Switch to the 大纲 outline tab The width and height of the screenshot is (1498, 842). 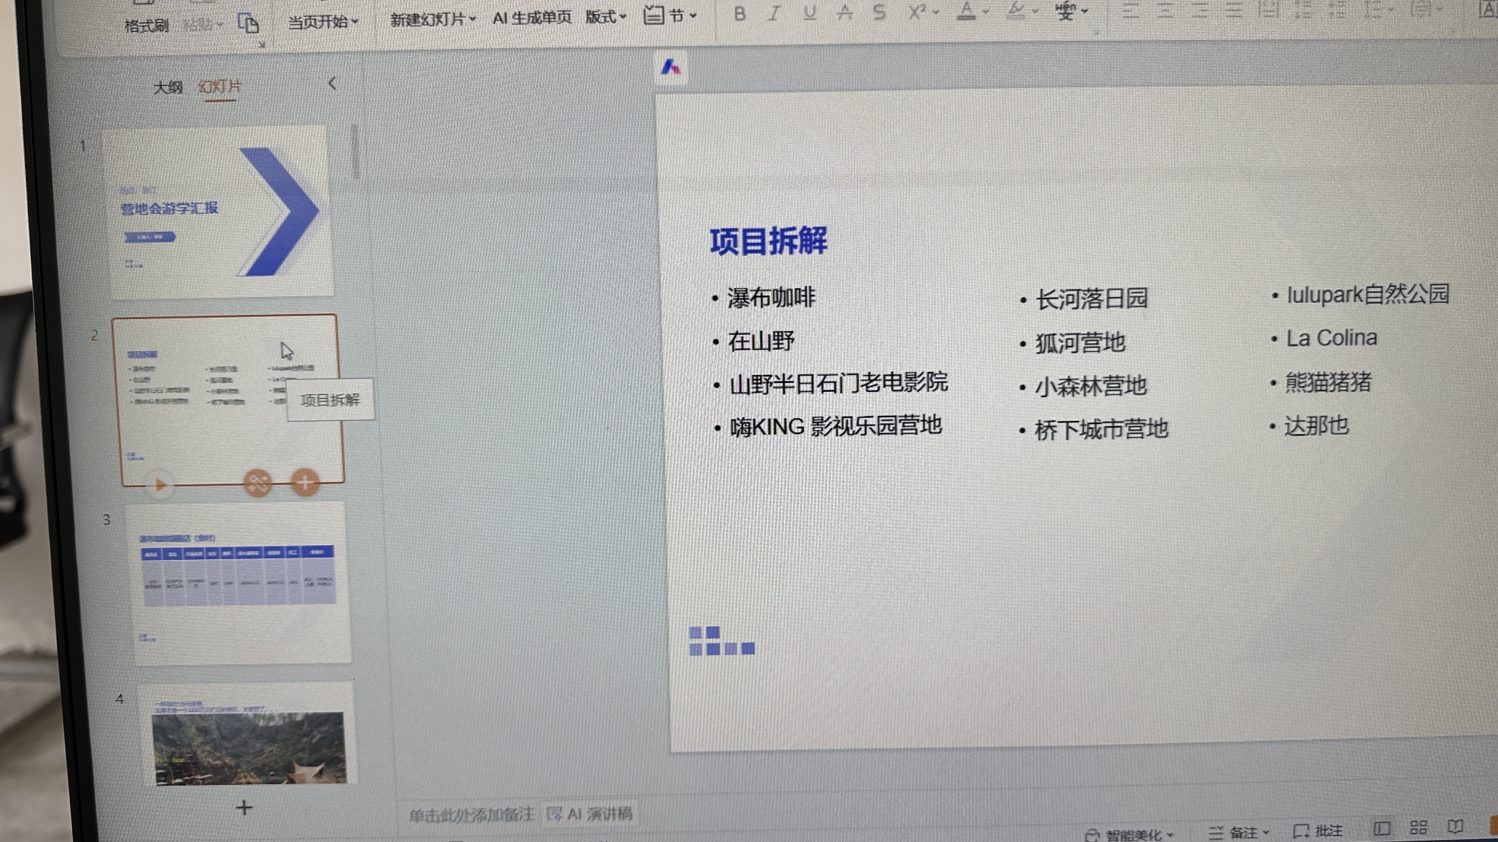[x=168, y=88]
